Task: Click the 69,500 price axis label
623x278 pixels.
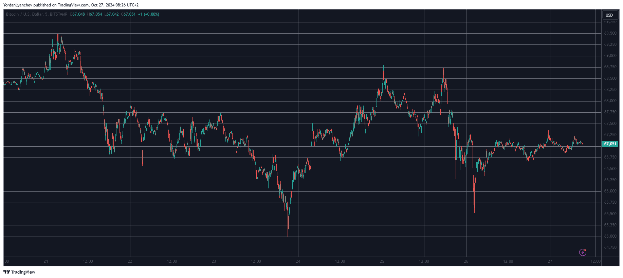Action: coord(610,33)
